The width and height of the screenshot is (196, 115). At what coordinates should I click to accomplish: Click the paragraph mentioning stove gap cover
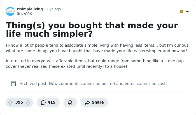pos(95,64)
